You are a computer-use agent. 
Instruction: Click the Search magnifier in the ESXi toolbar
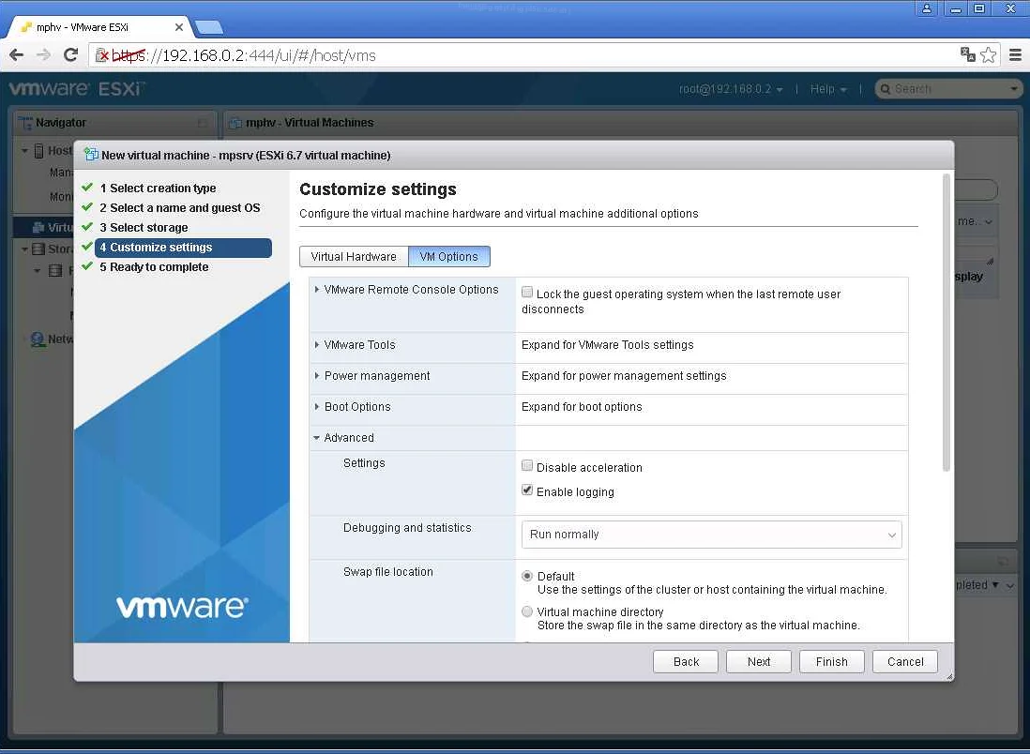886,88
